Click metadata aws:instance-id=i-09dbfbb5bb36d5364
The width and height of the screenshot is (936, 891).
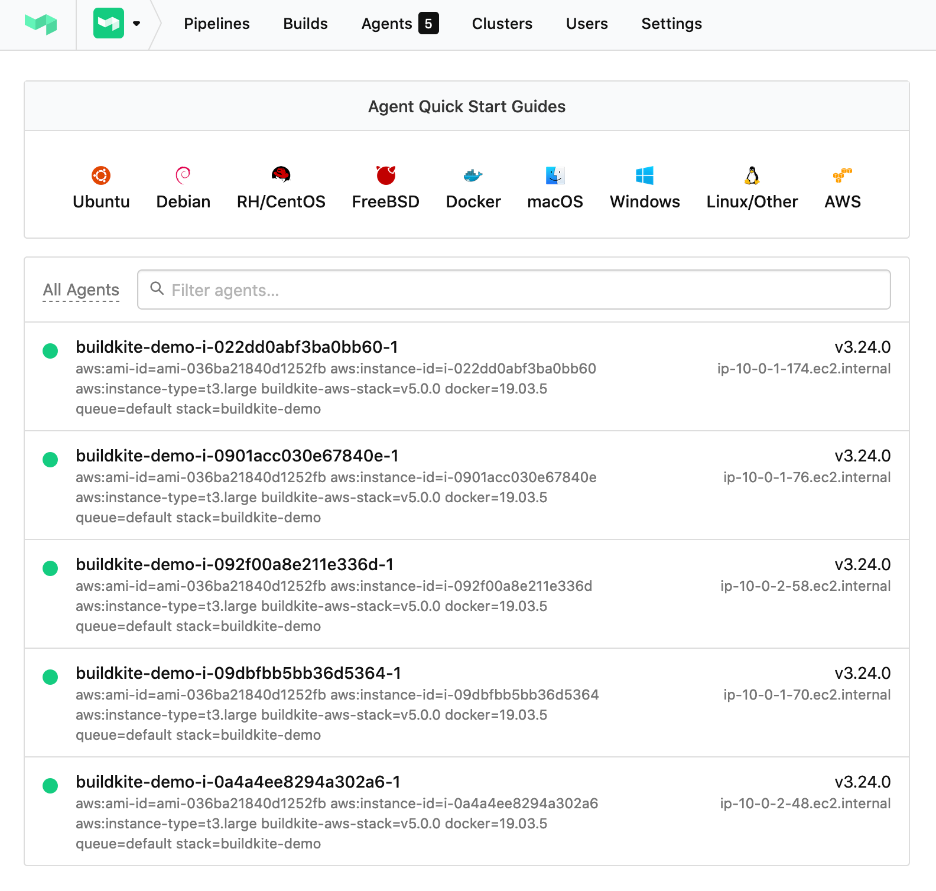tap(464, 695)
